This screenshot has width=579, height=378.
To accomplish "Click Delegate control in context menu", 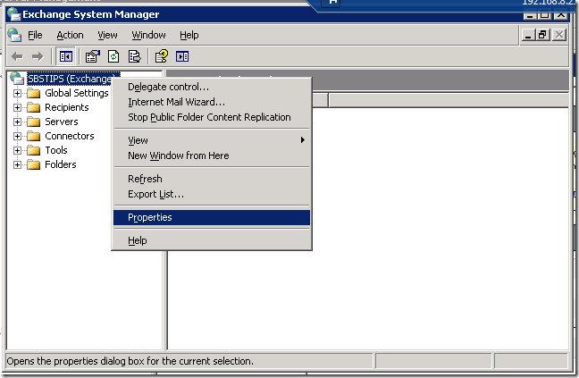I will click(x=168, y=87).
